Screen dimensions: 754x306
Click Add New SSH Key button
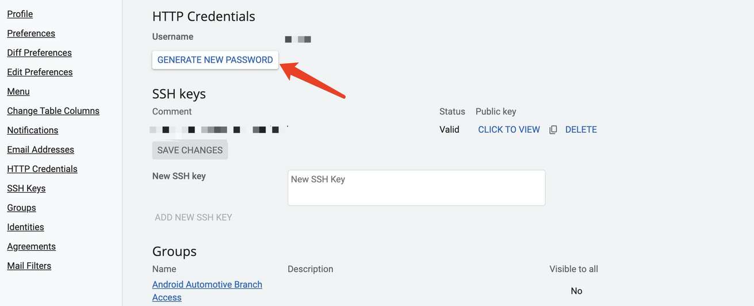[x=193, y=217]
